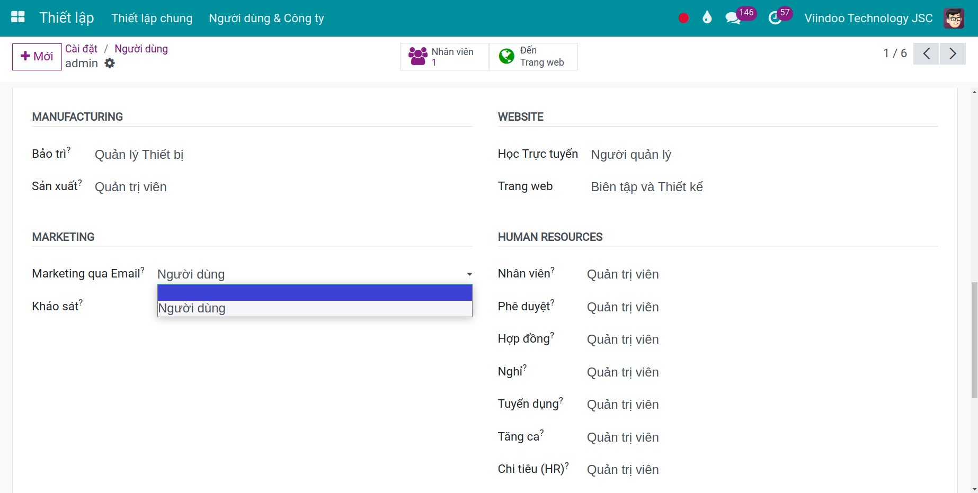Click the water droplet icon in header

click(x=707, y=18)
